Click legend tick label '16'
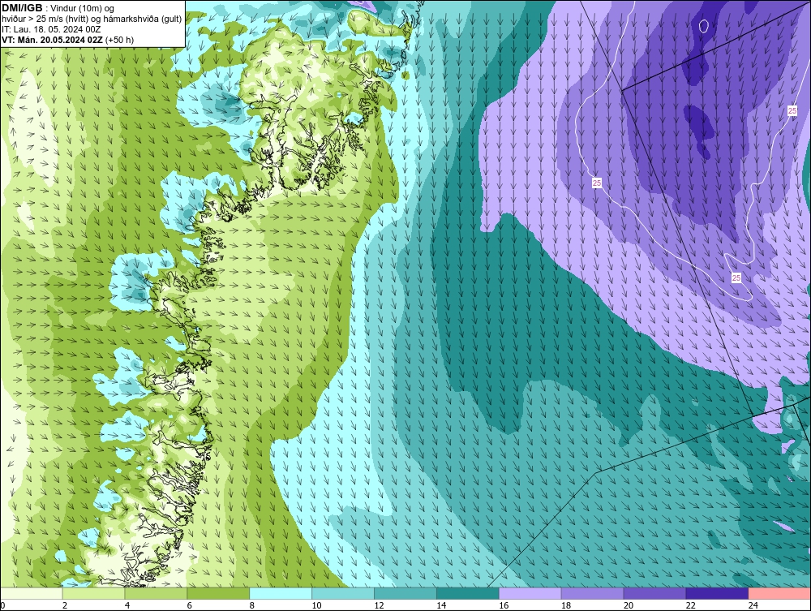Image resolution: width=811 pixels, height=611 pixels. 504,605
